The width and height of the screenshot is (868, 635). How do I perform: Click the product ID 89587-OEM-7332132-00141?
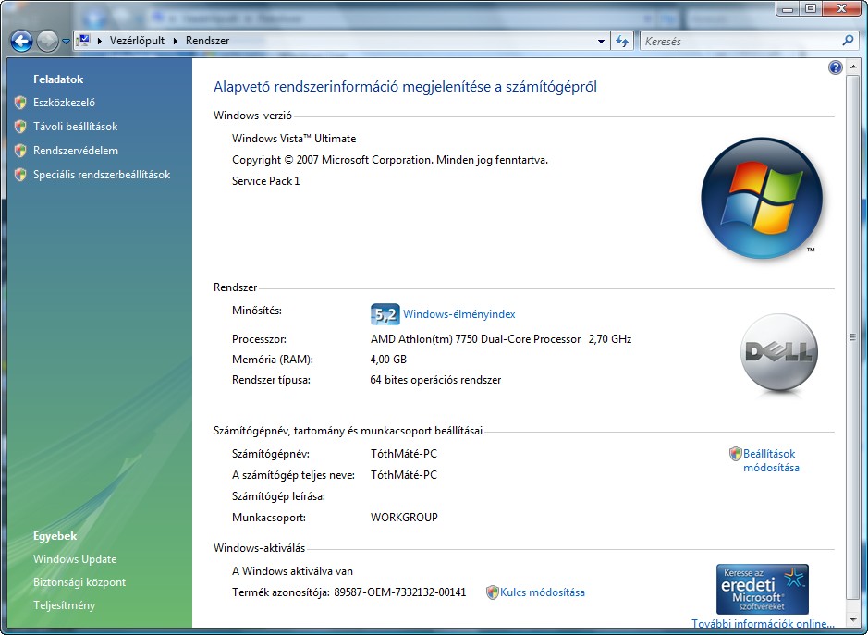tap(399, 592)
